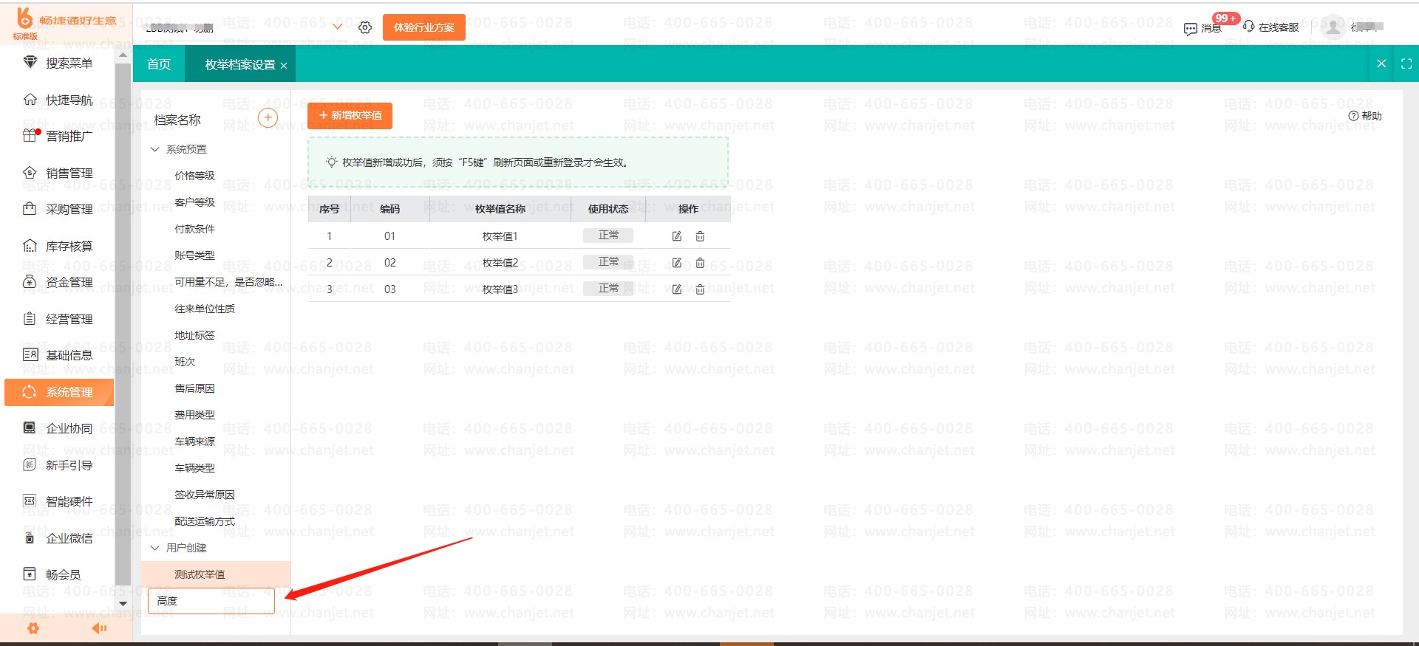The height and width of the screenshot is (646, 1419).
Task: Open settings gear beside the account selector
Action: coord(365,27)
